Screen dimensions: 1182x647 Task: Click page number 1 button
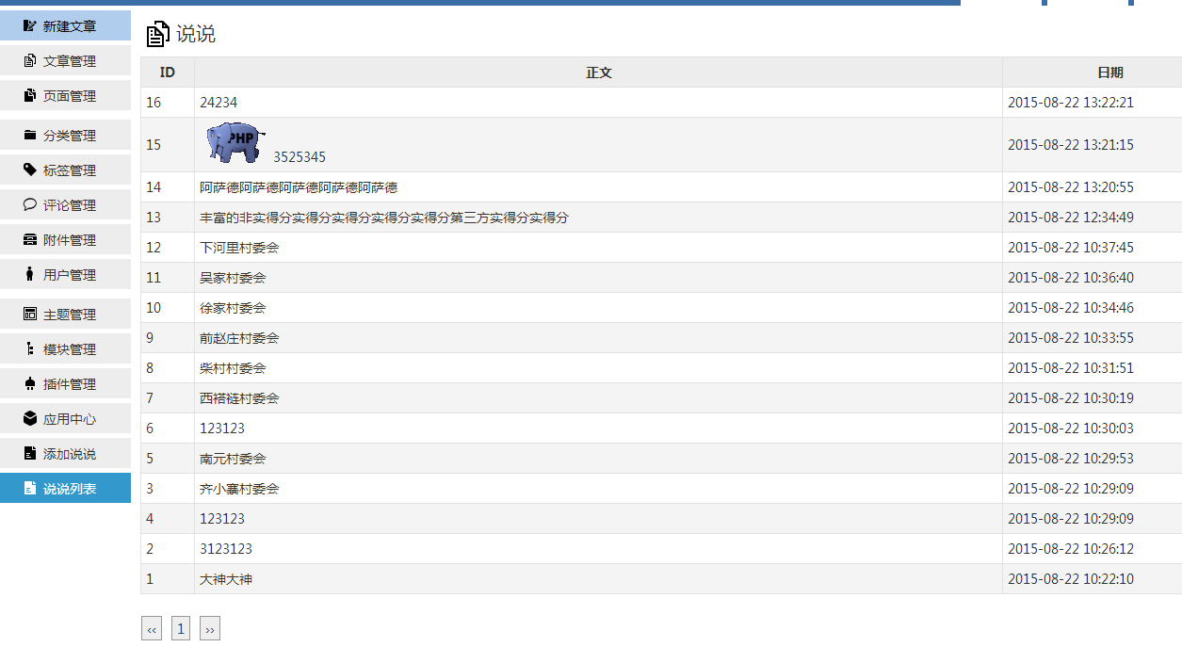(181, 629)
